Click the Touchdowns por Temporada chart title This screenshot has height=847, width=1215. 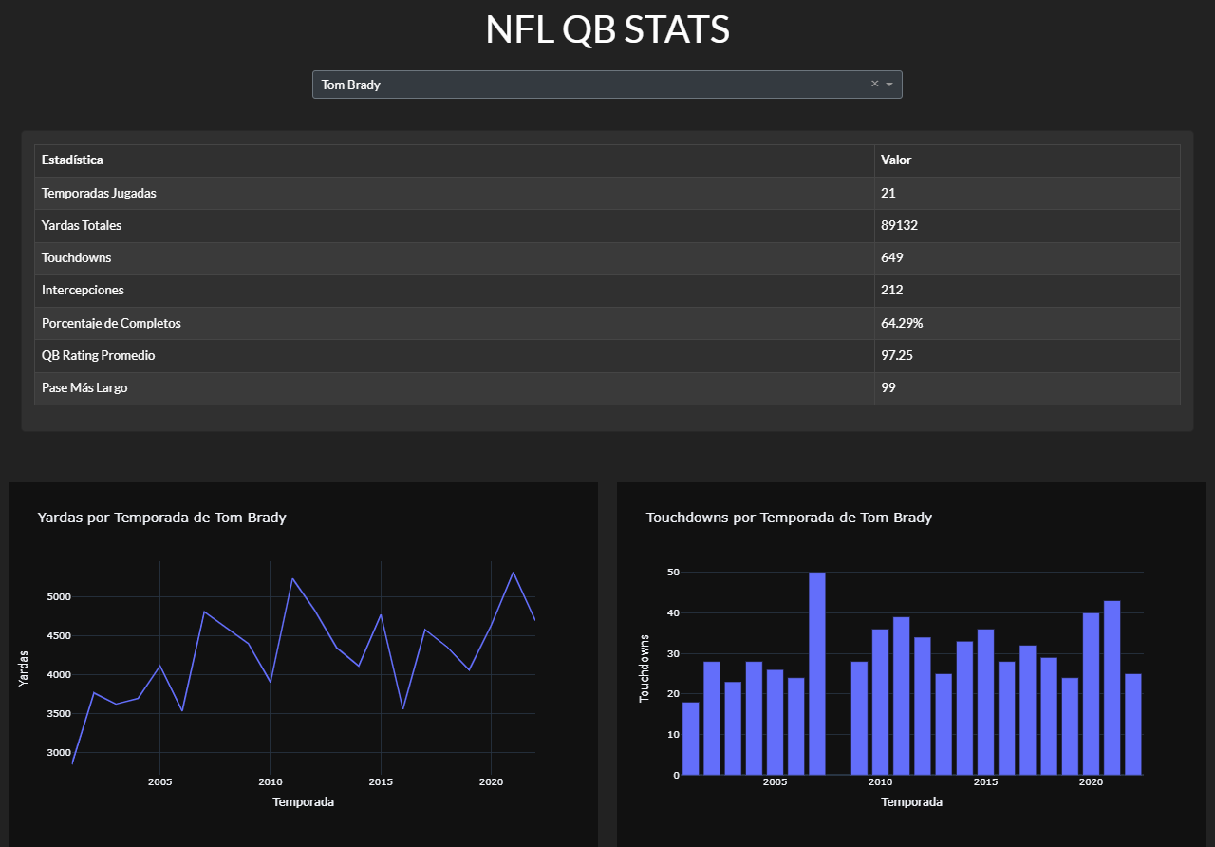coord(789,518)
